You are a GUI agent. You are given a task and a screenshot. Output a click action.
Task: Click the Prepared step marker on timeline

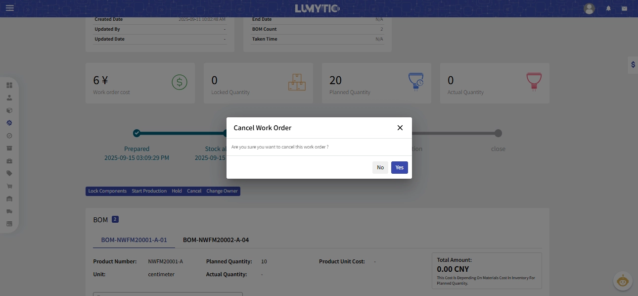pos(137,133)
